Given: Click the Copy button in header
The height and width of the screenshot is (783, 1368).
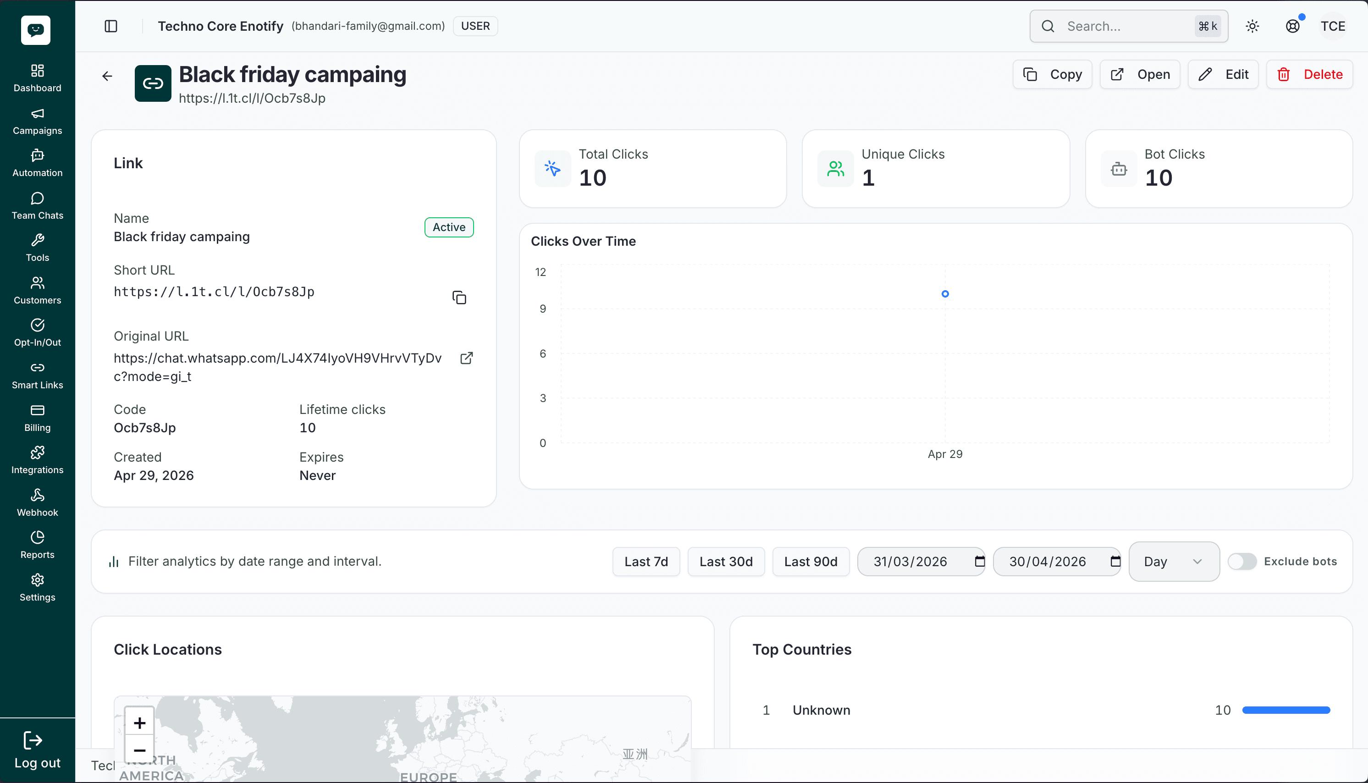Looking at the screenshot, I should 1052,74.
